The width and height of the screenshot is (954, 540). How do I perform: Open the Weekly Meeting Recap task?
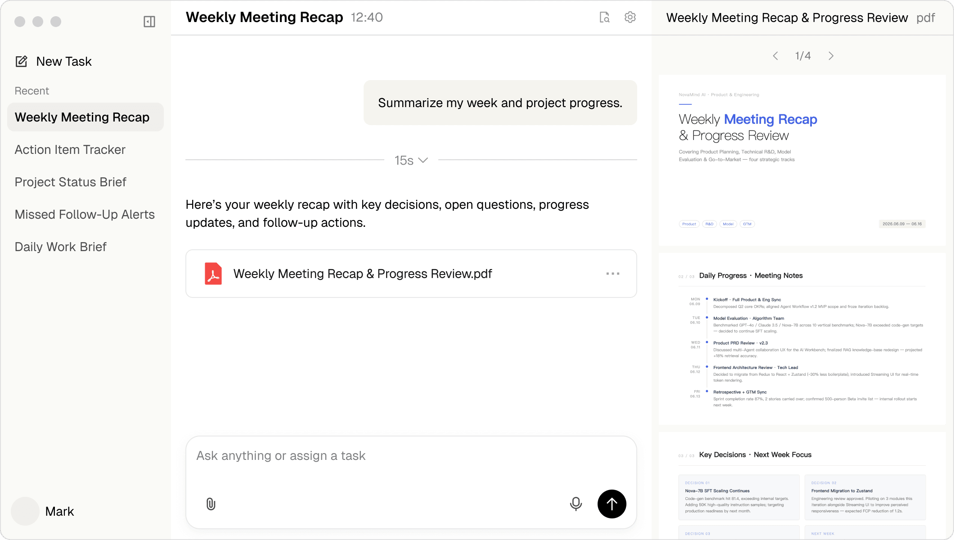pyautogui.click(x=85, y=117)
